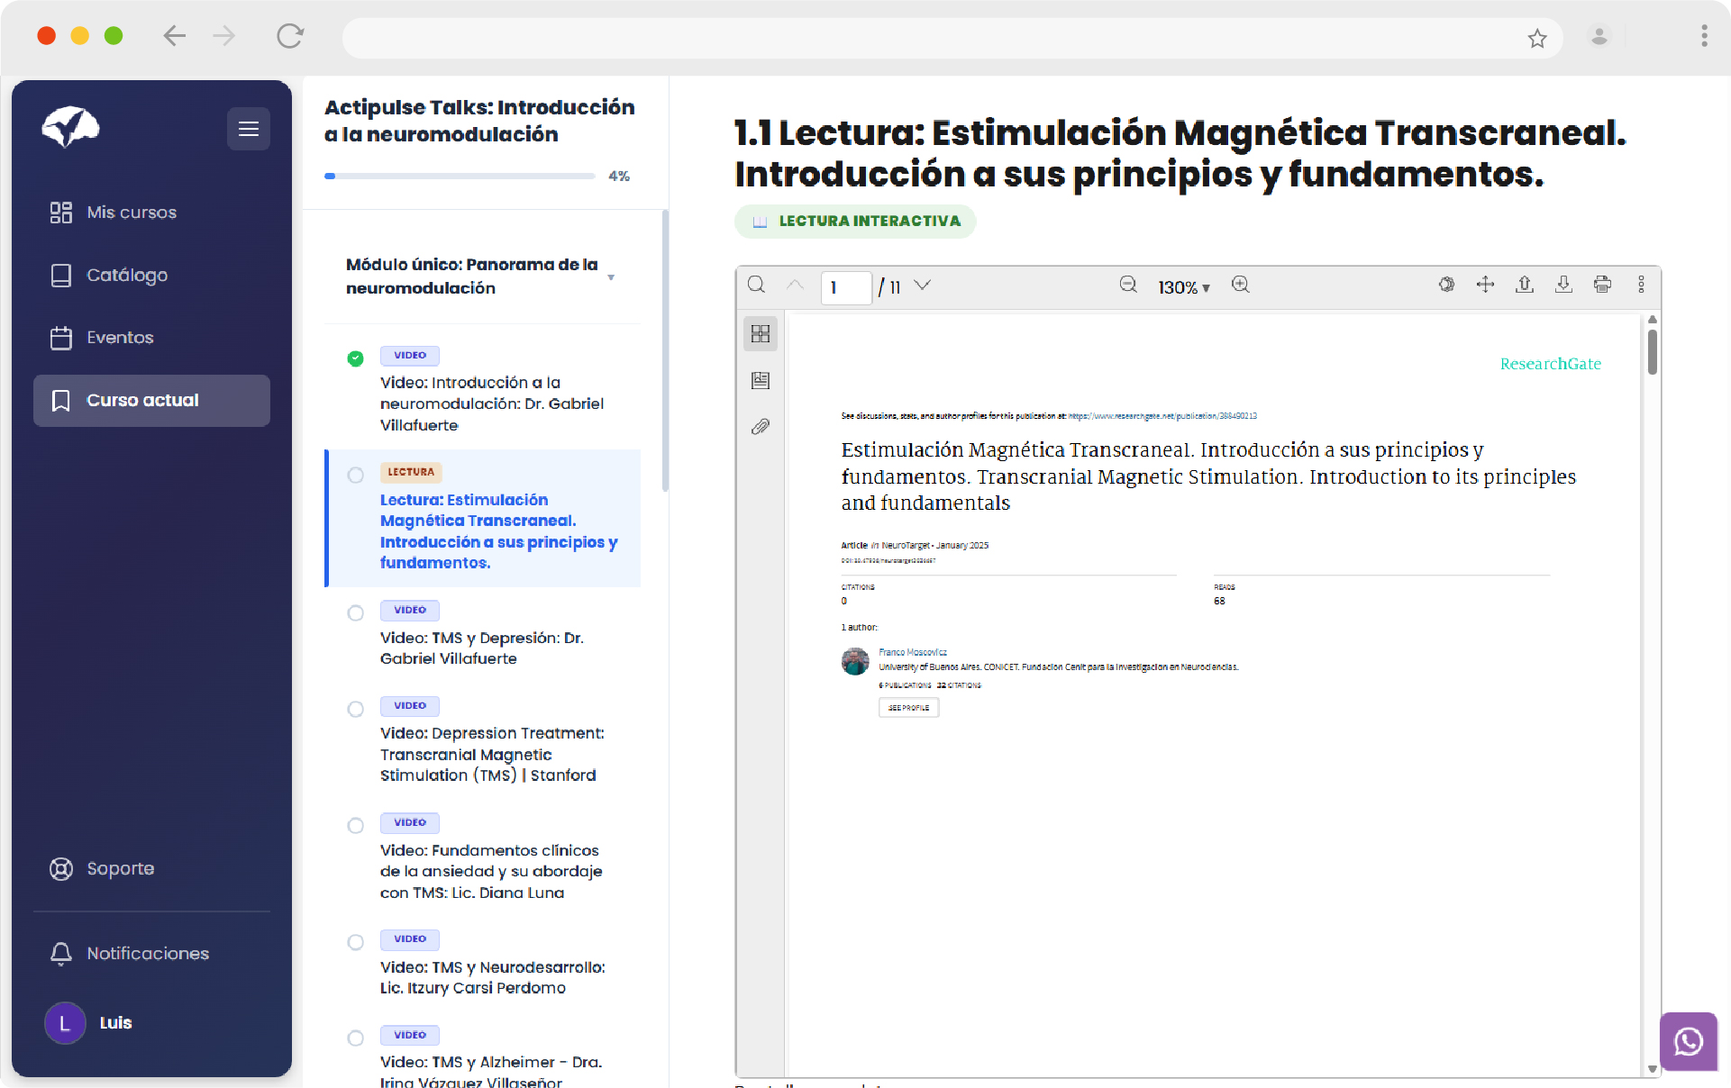Bookmark page with star icon
Viewport: 1731px width, 1088px height.
1537,38
